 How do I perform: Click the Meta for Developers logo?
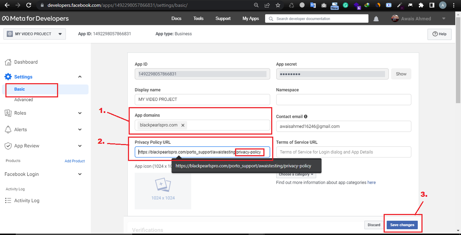click(35, 18)
